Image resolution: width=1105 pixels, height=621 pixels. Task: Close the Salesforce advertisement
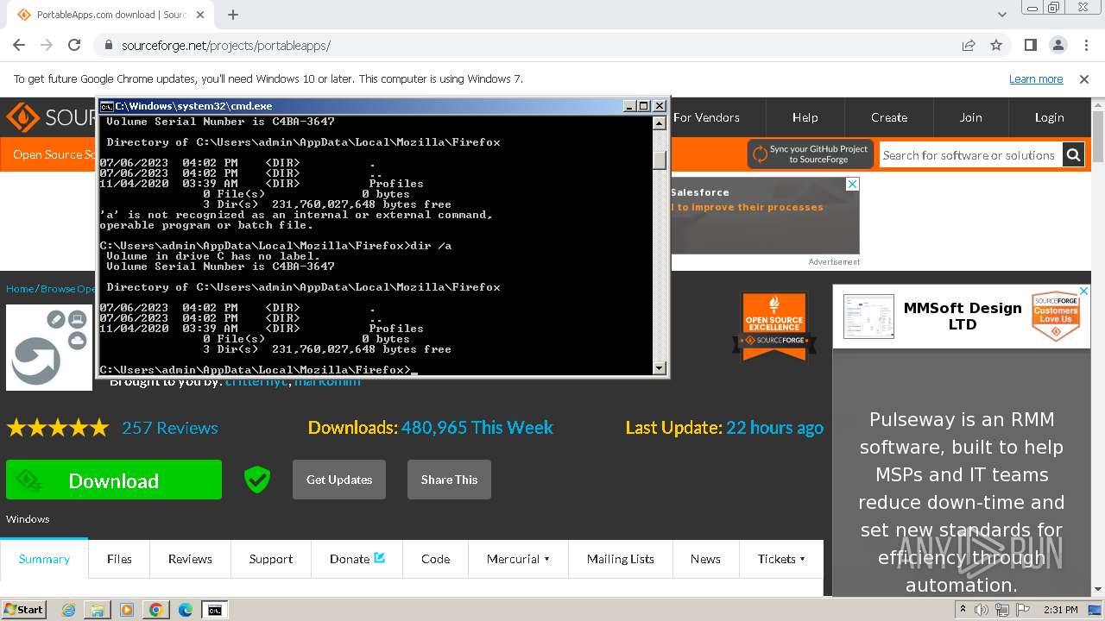point(852,185)
